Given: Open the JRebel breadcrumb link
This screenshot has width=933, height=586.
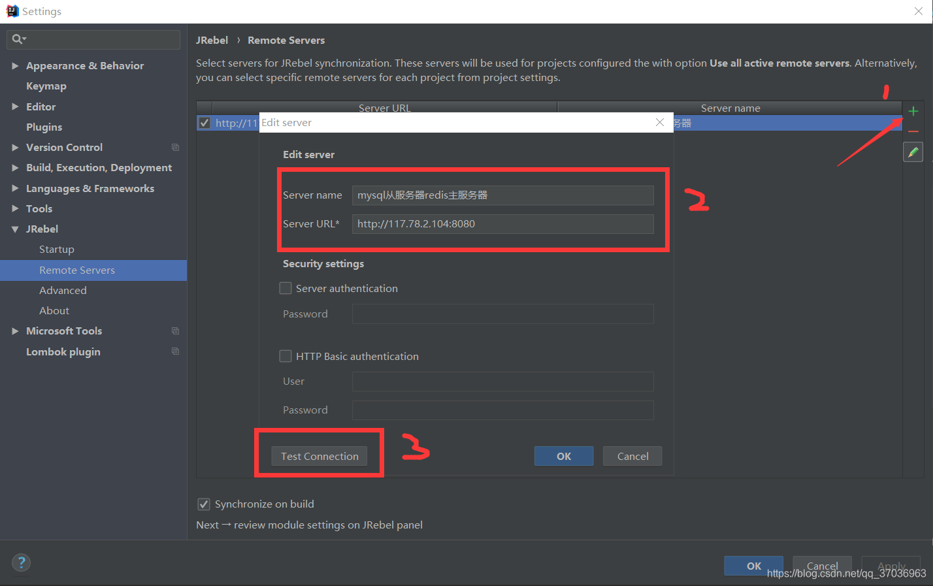Looking at the screenshot, I should pyautogui.click(x=212, y=40).
